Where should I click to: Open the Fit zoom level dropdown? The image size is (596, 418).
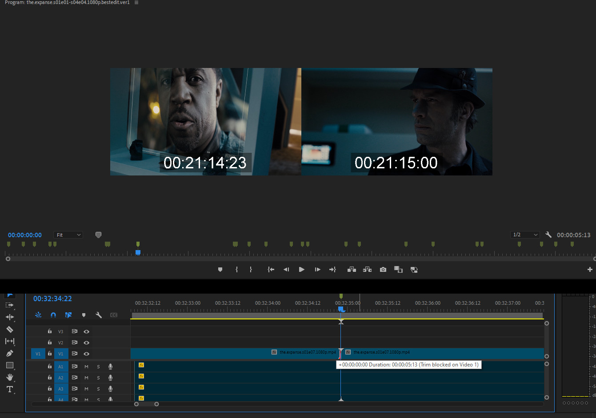tap(68, 235)
